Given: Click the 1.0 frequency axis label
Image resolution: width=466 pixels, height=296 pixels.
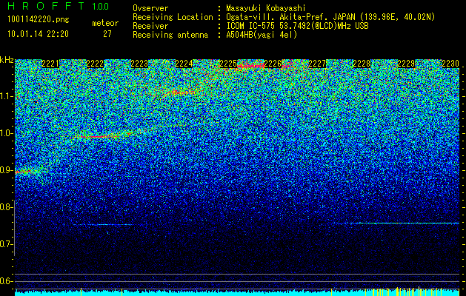Looking at the screenshot, I should click(7, 133).
